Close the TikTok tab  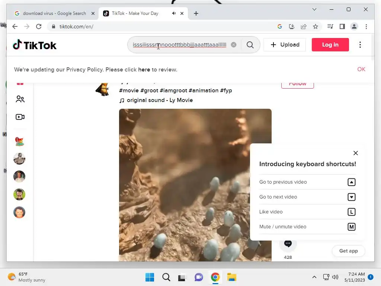click(x=182, y=13)
